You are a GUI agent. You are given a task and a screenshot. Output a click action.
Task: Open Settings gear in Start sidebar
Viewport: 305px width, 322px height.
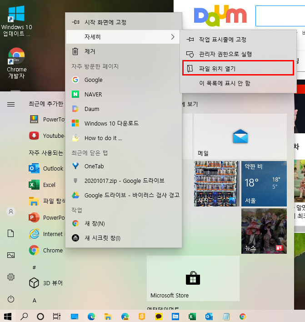point(11,277)
